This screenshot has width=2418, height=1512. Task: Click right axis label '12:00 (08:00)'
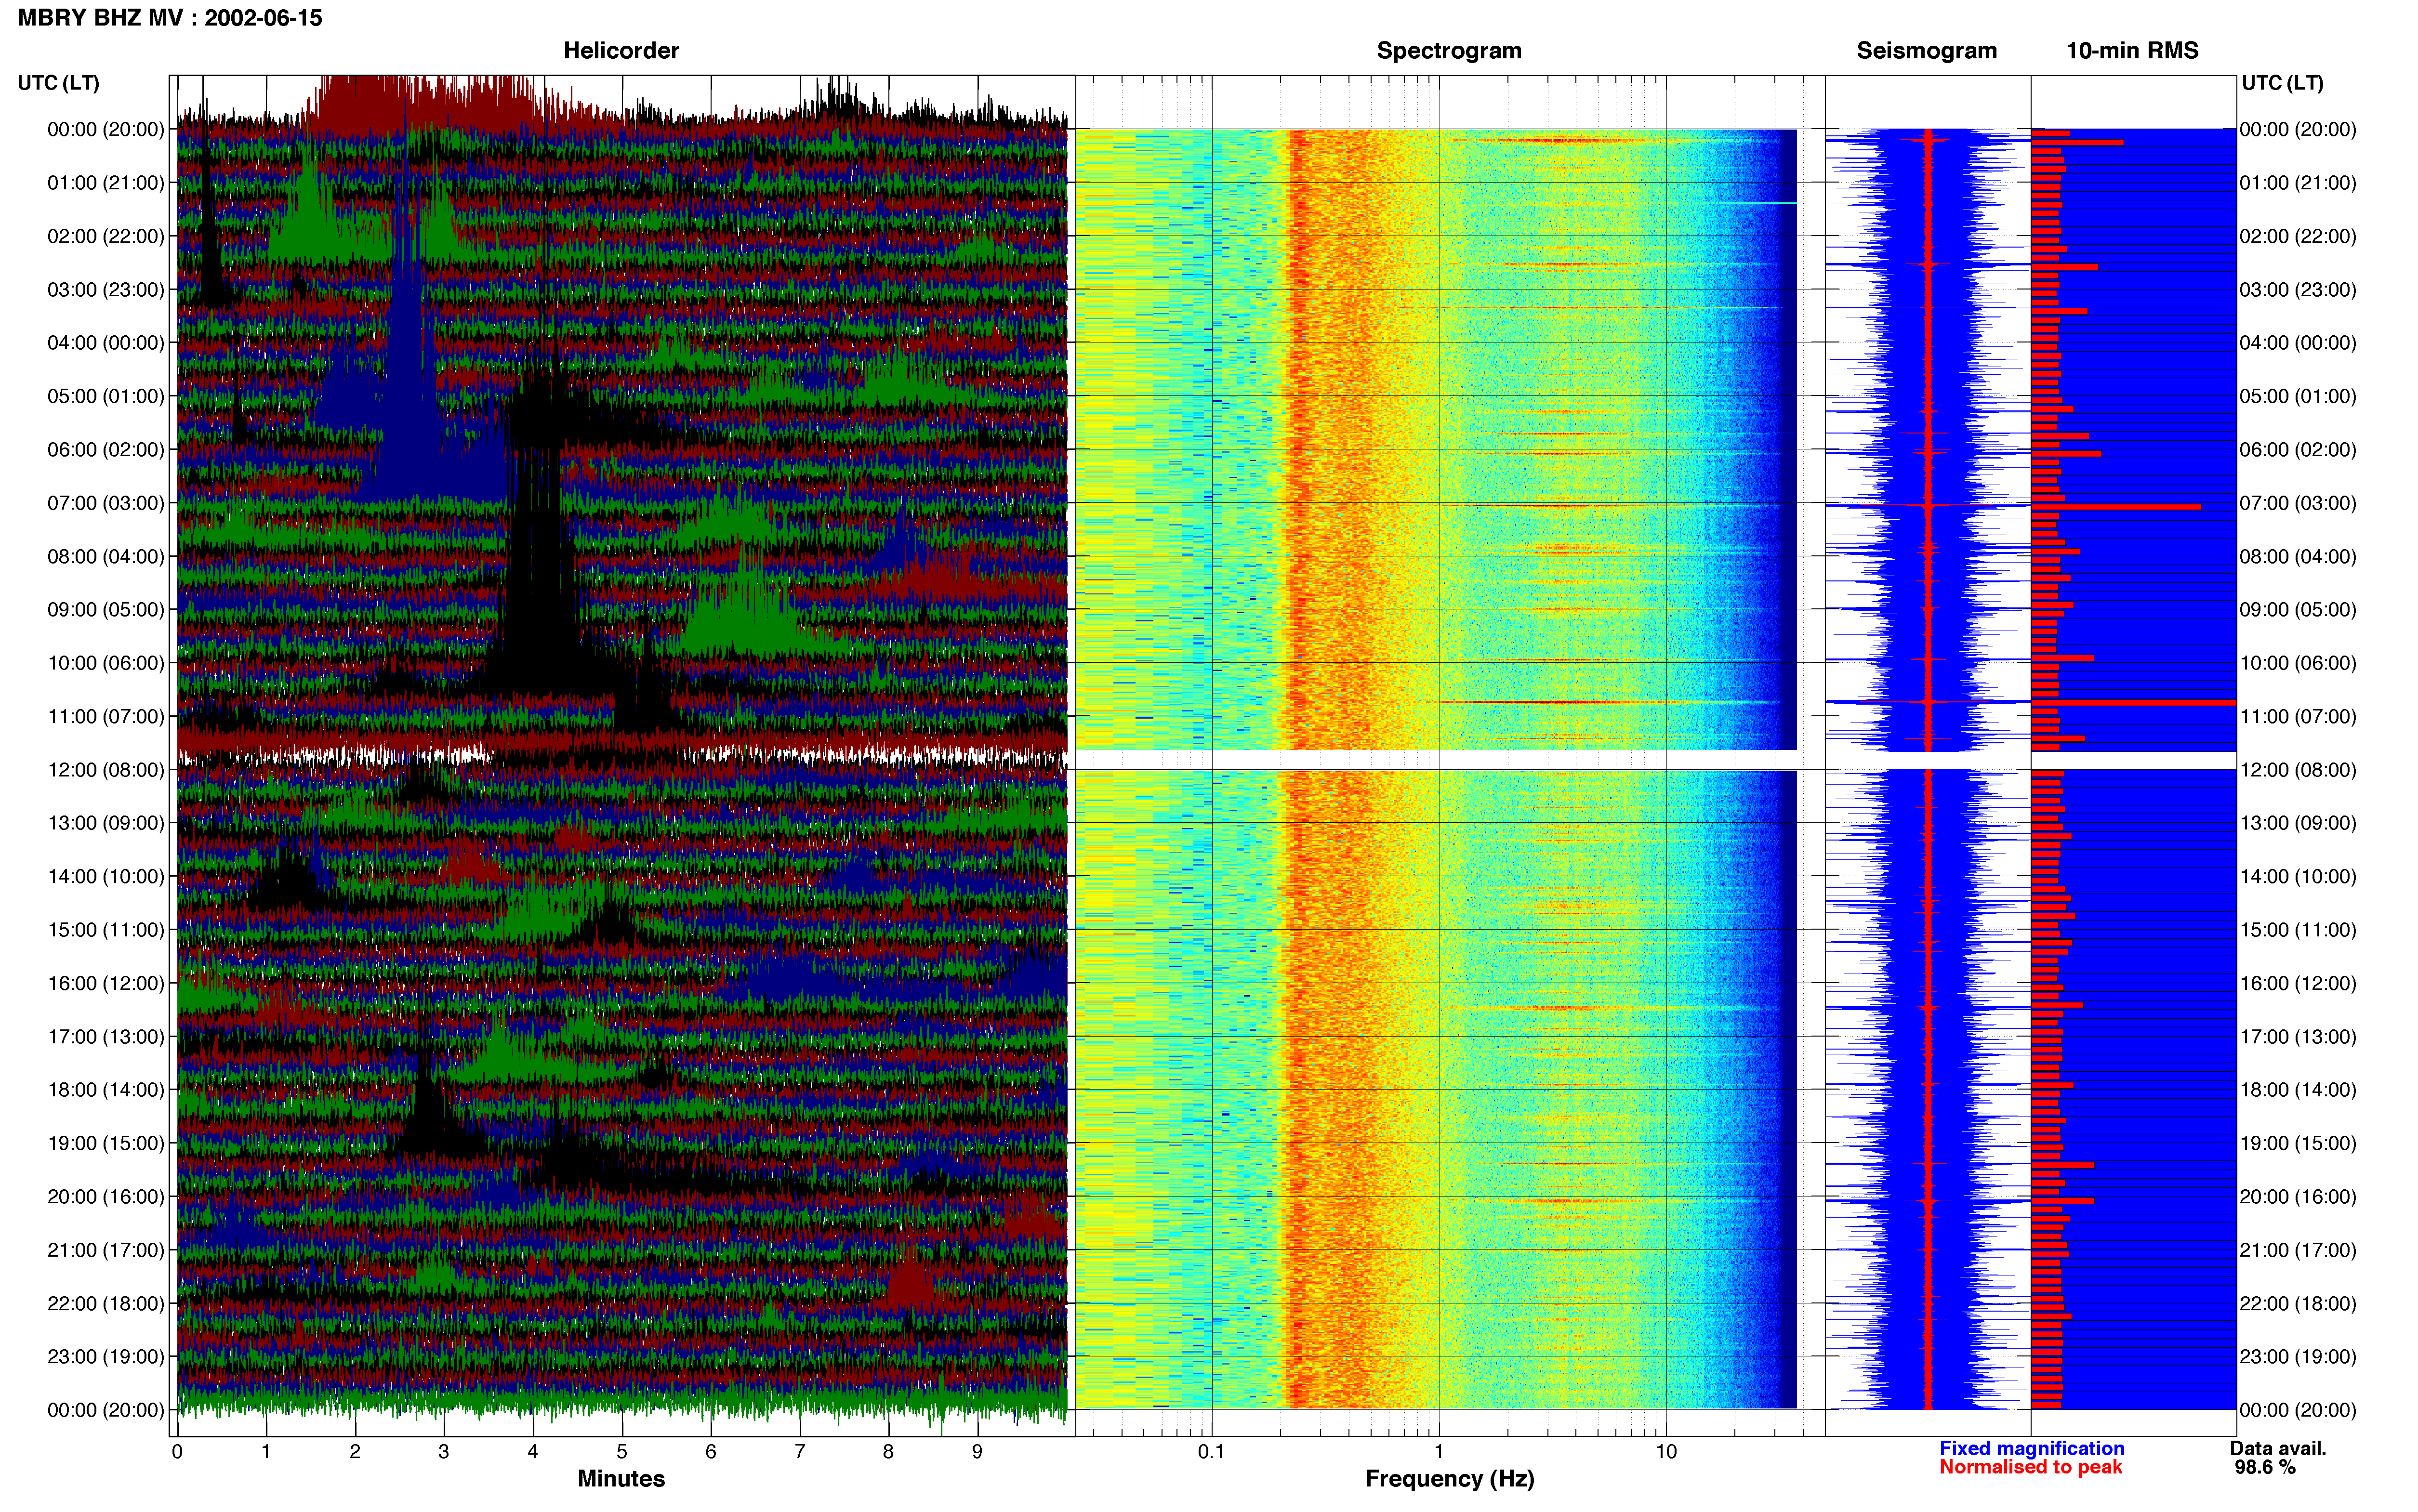[x=2298, y=770]
